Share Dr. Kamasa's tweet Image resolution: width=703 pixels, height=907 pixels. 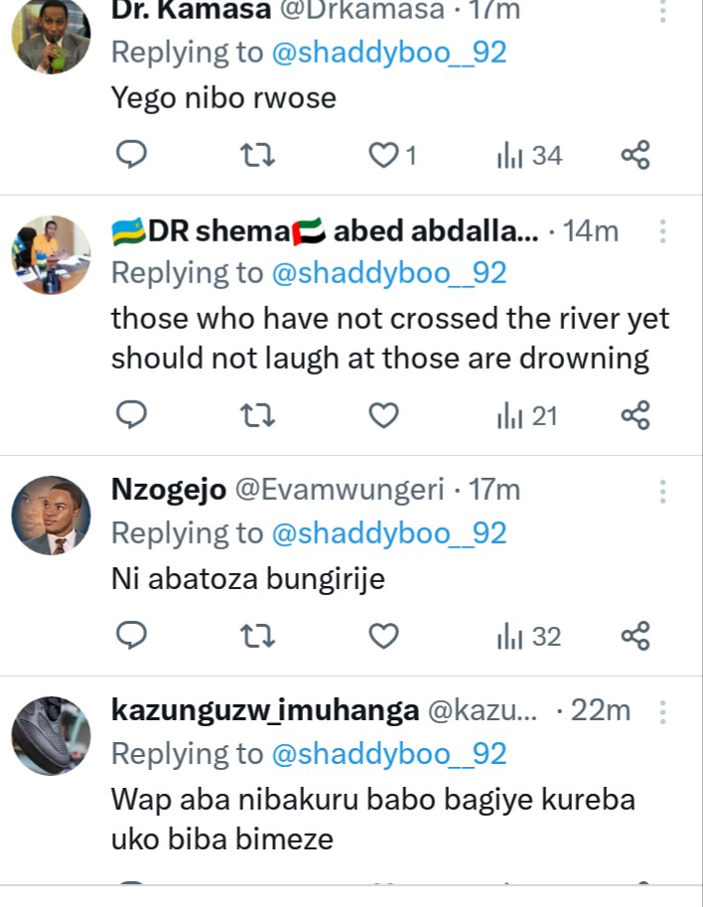(x=635, y=155)
